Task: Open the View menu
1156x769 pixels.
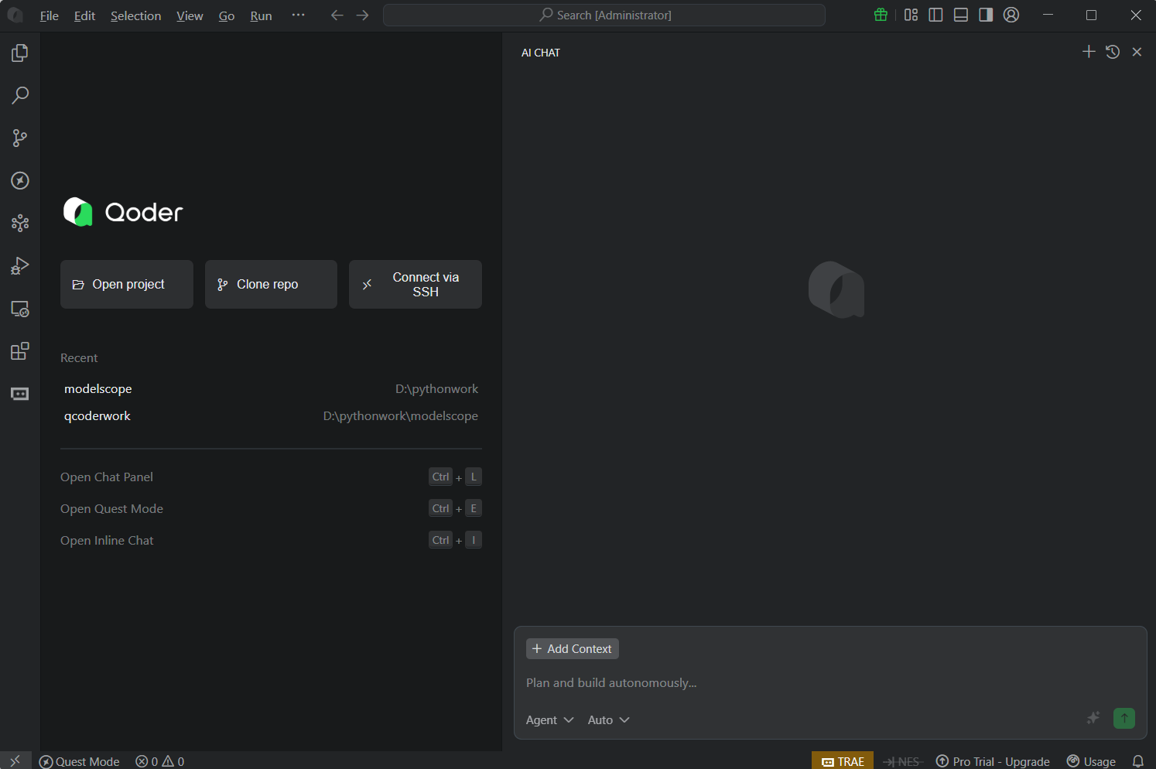Action: point(190,15)
